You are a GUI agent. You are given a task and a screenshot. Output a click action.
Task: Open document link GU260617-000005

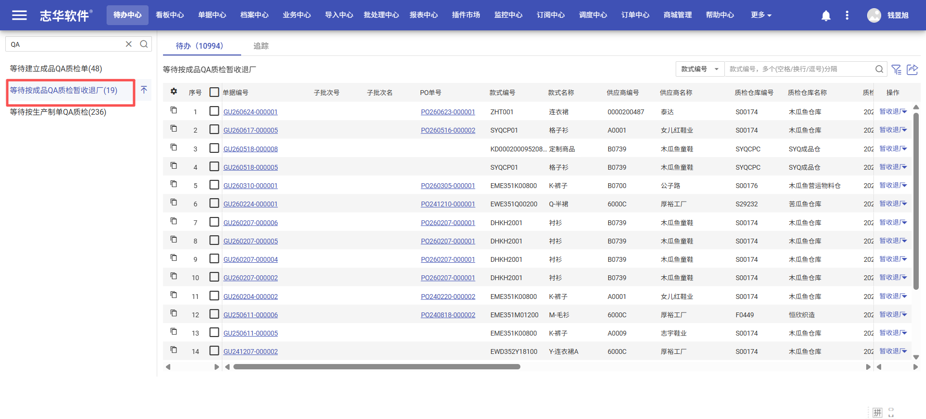[250, 130]
